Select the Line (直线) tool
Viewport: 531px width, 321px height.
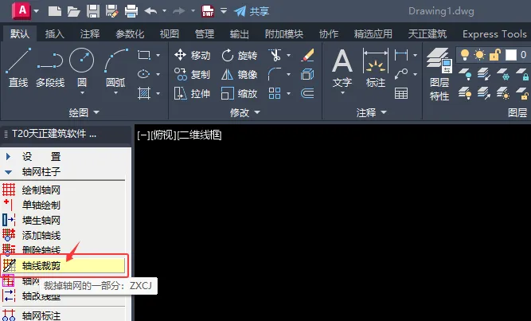pyautogui.click(x=18, y=68)
